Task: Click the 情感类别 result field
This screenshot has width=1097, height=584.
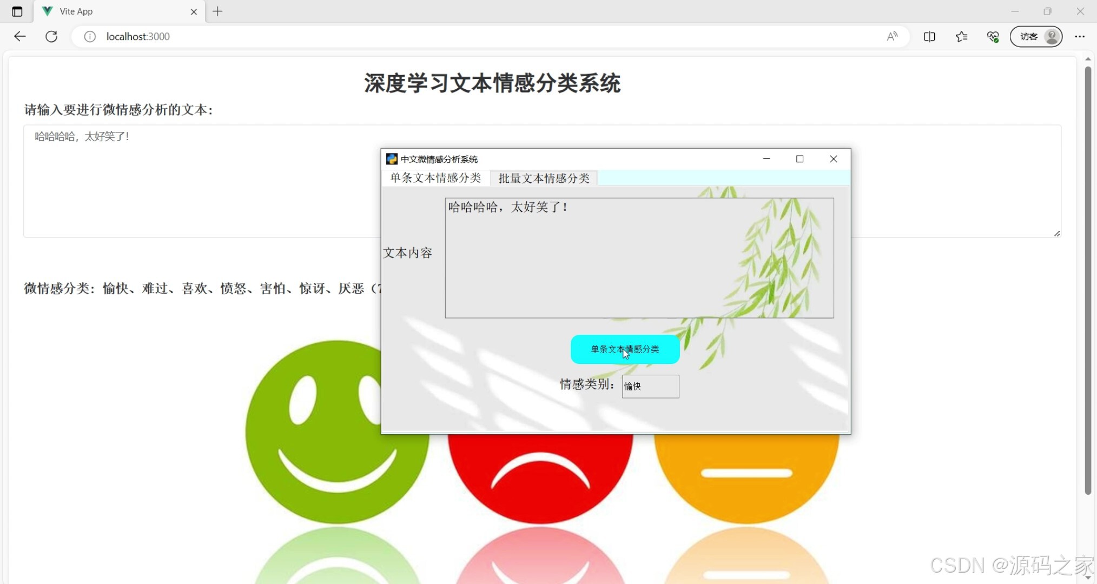Action: point(650,386)
